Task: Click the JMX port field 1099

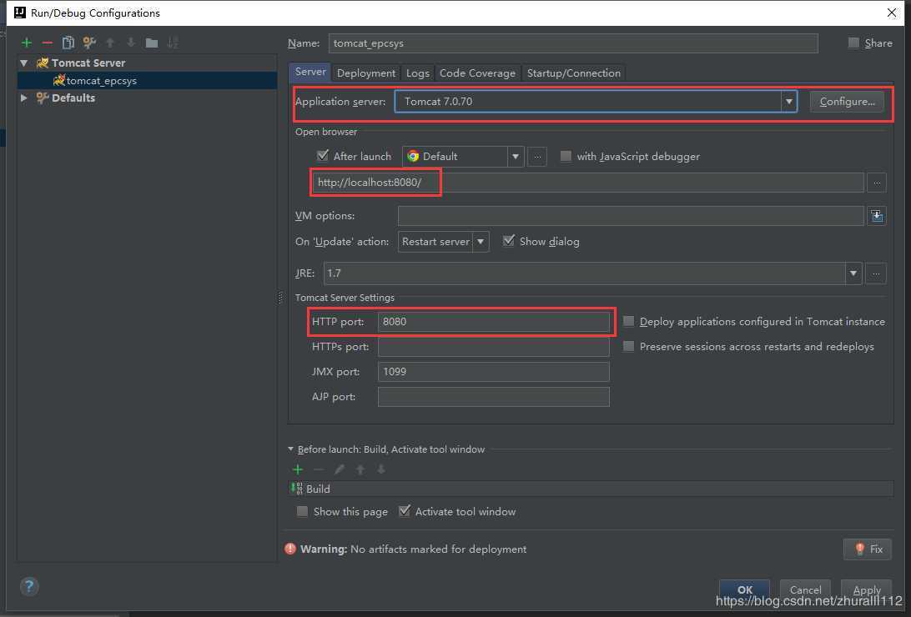Action: (494, 372)
